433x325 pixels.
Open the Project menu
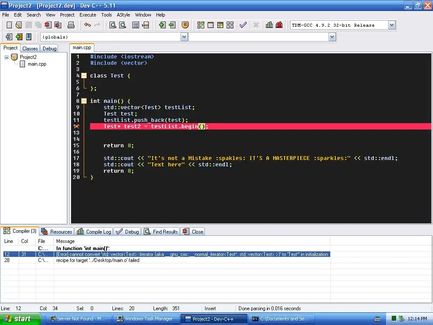(67, 15)
